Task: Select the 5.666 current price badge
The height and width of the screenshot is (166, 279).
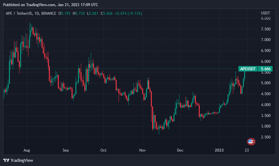Action: point(266,69)
